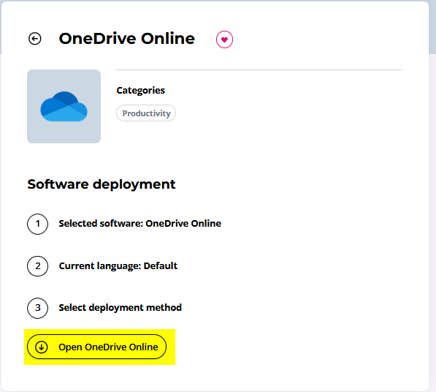Image resolution: width=436 pixels, height=392 pixels.
Task: Select the step 3 number circle
Action: (x=37, y=308)
